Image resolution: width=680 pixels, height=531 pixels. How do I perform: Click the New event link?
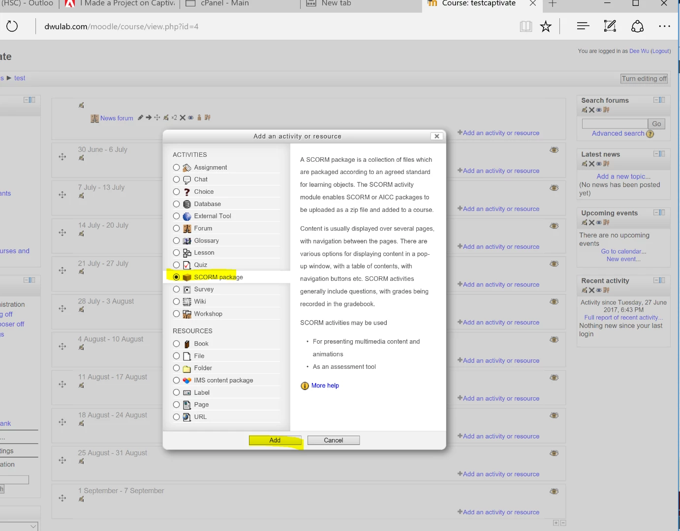pos(623,259)
